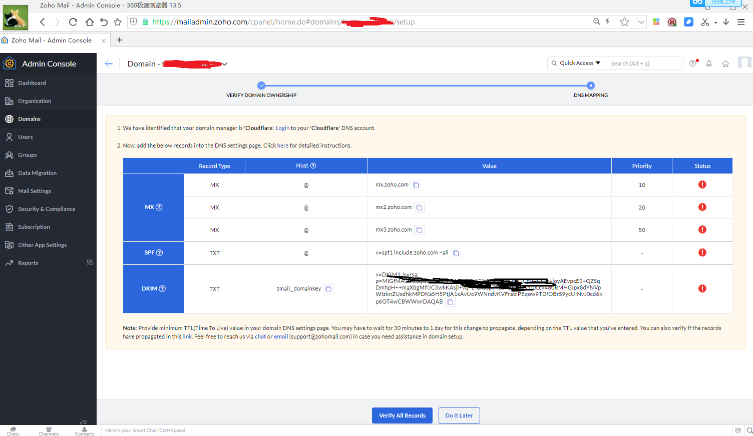Open browser hamburger menu

click(741, 22)
